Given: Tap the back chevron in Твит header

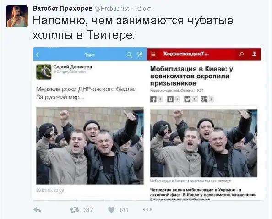Looking at the screenshot, I should point(37,55).
